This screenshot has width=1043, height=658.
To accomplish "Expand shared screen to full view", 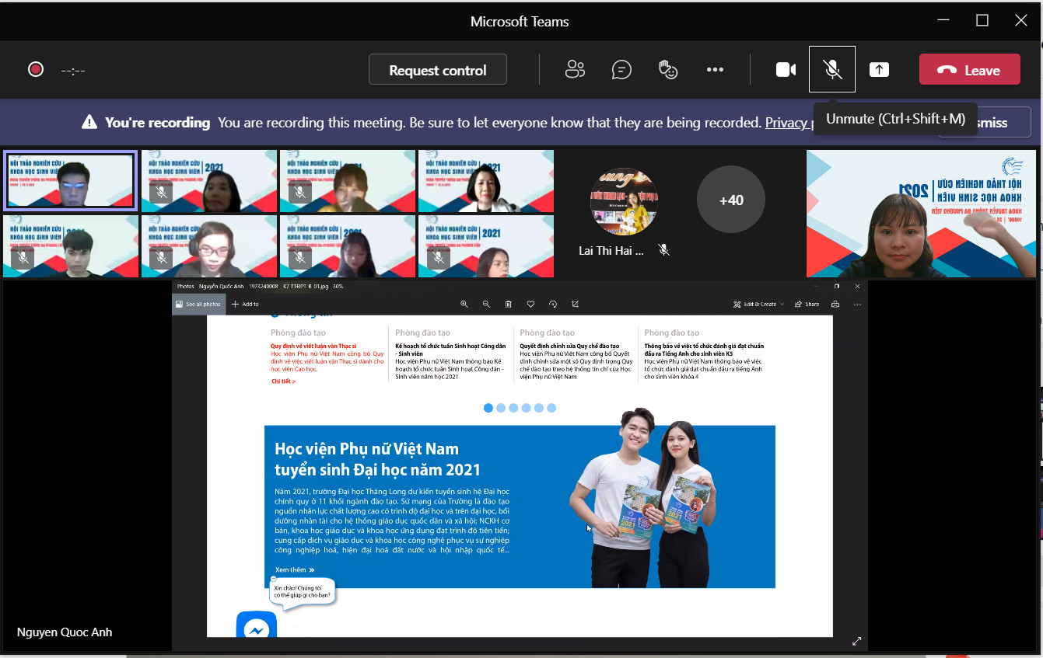I will tap(856, 641).
